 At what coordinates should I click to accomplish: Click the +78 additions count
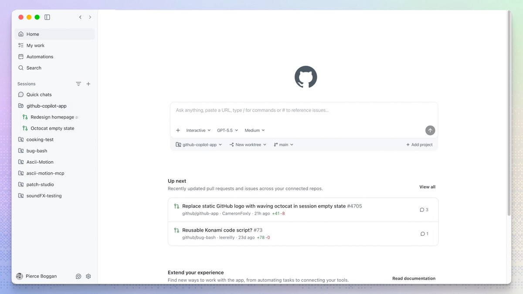260,237
